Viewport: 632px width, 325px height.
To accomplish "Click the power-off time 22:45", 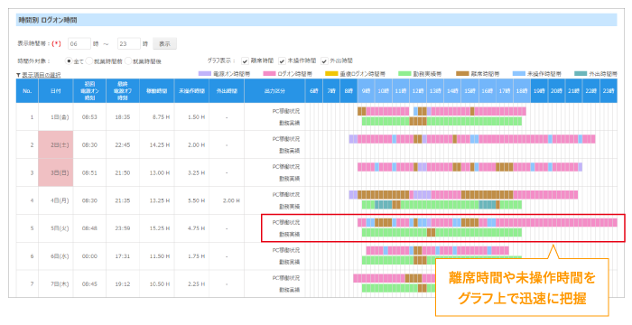I will click(x=123, y=144).
